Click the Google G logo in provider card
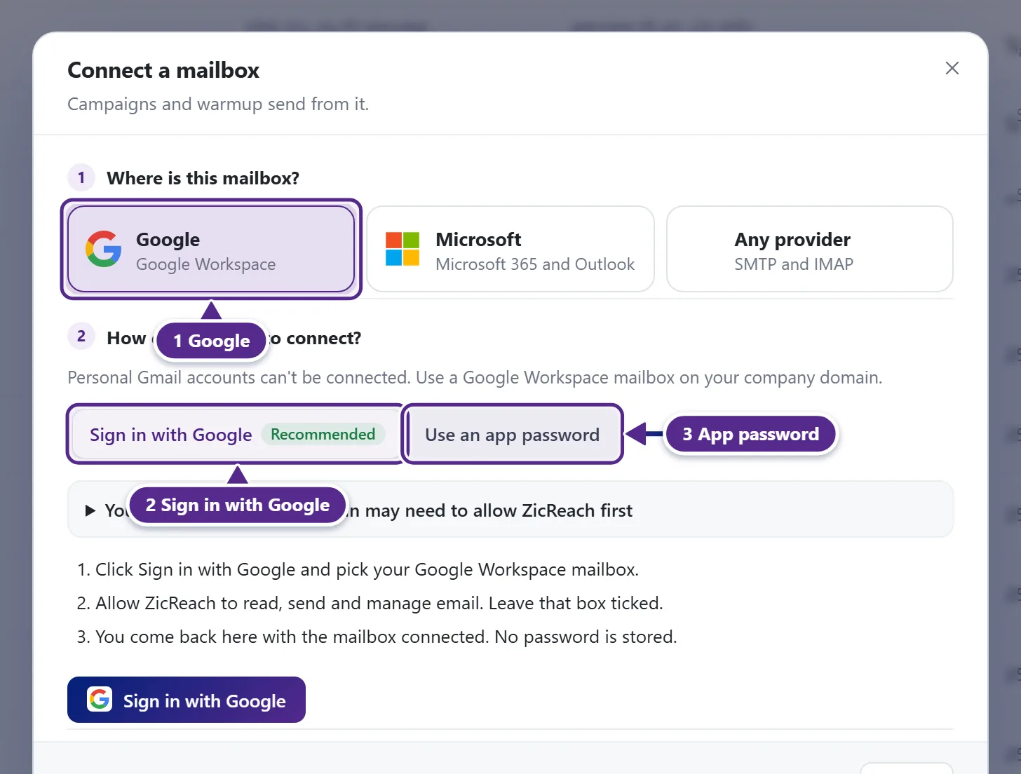The height and width of the screenshot is (774, 1021). (104, 249)
